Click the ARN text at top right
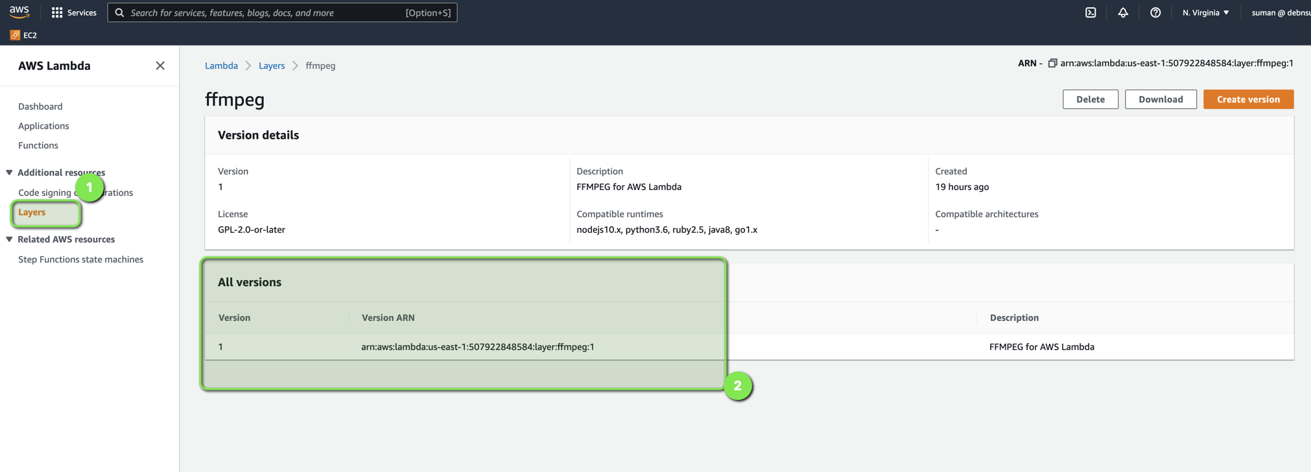 pos(1177,63)
